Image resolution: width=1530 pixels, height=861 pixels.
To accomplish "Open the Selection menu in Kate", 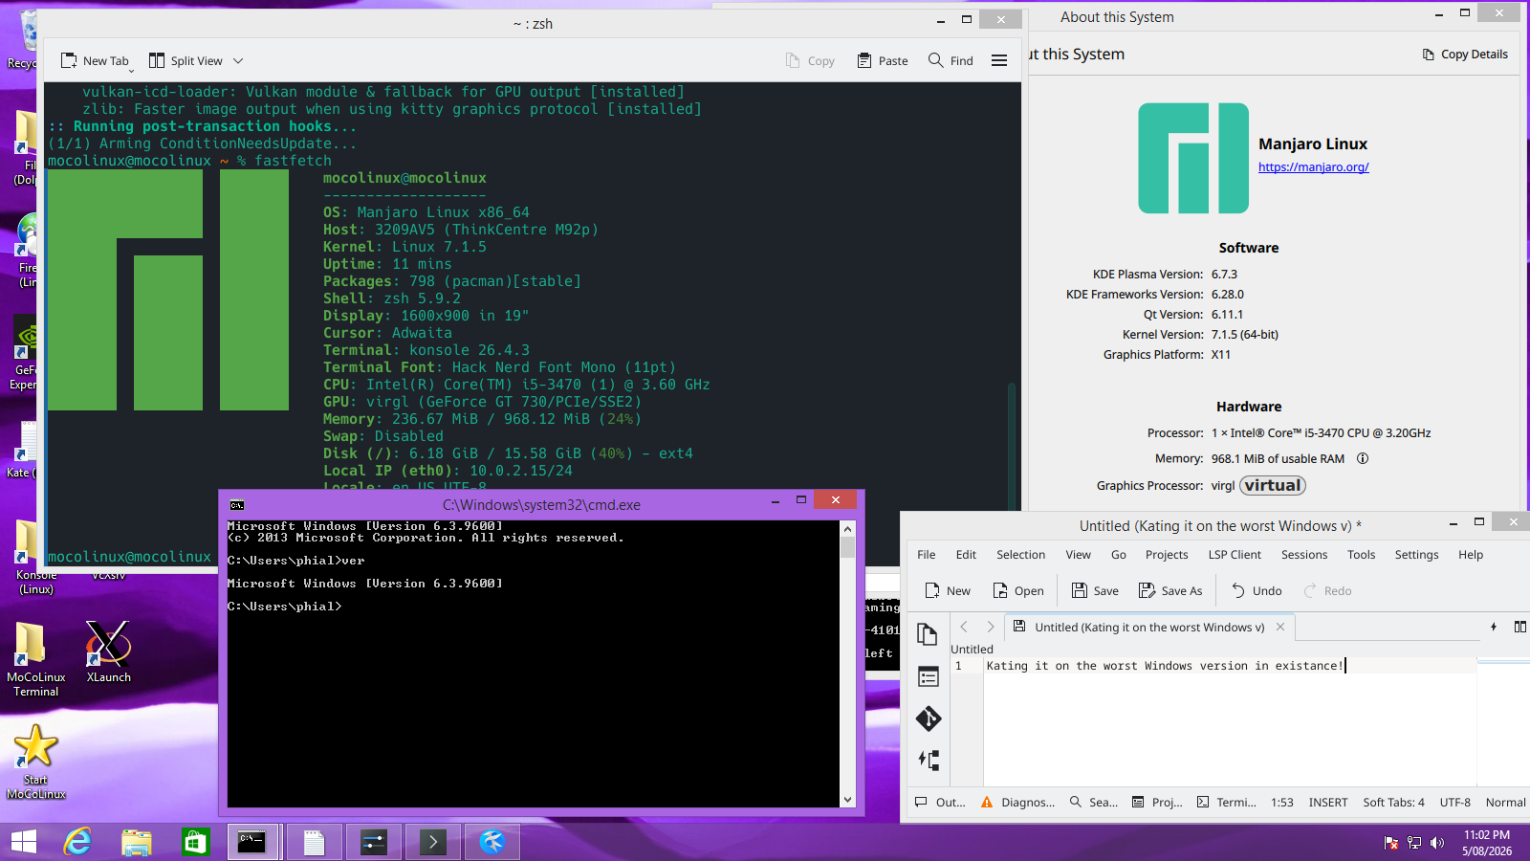I will click(1020, 555).
